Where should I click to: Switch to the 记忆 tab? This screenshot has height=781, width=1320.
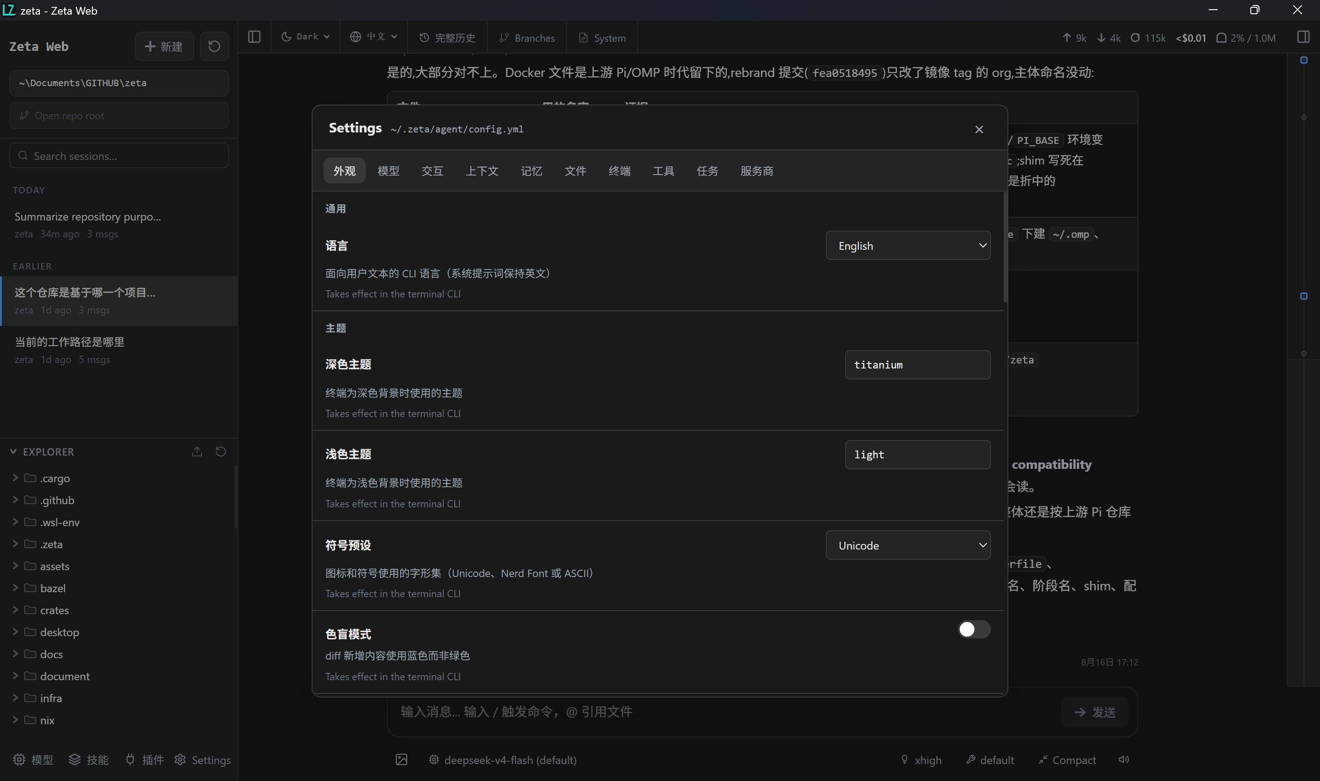pyautogui.click(x=531, y=170)
